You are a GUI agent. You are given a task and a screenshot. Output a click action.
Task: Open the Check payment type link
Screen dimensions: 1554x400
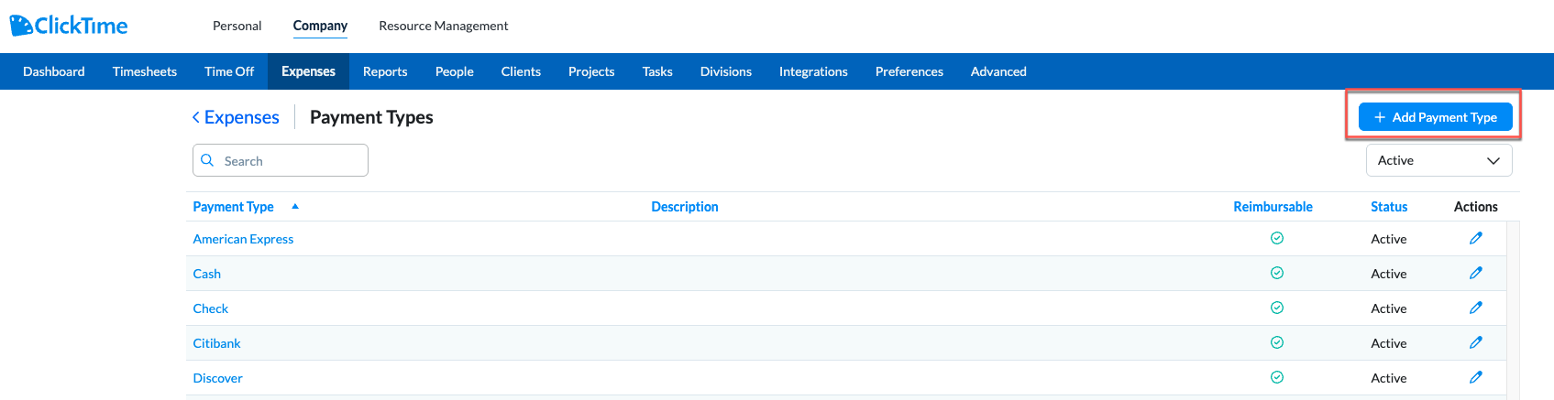tap(210, 308)
